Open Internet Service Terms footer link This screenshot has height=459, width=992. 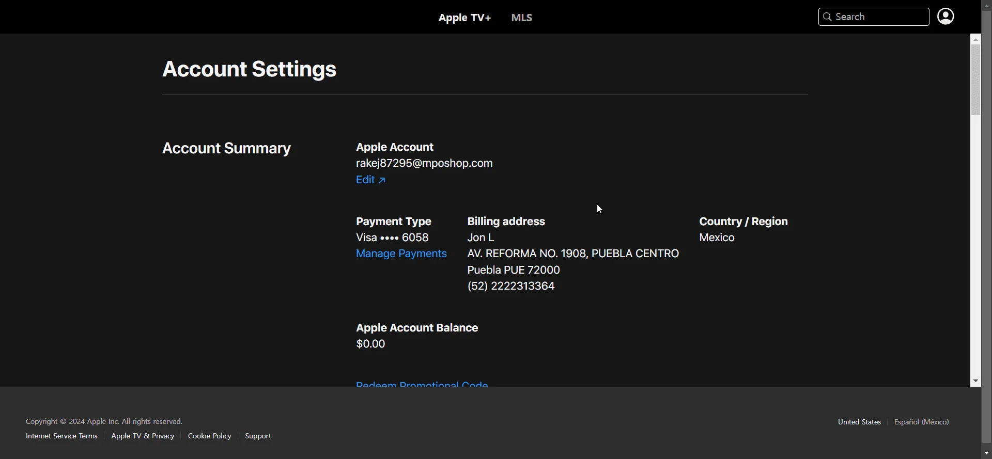(61, 436)
